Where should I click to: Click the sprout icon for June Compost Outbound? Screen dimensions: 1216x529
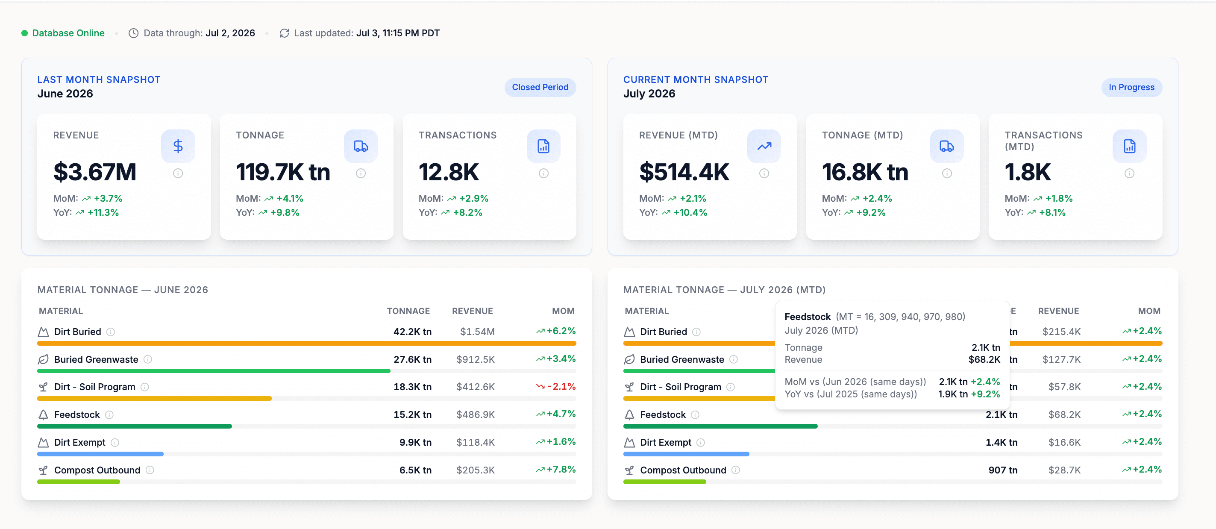tap(44, 470)
